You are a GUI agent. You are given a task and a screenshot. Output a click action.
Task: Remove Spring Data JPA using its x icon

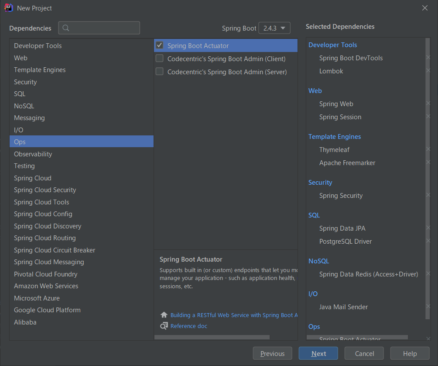[428, 228]
